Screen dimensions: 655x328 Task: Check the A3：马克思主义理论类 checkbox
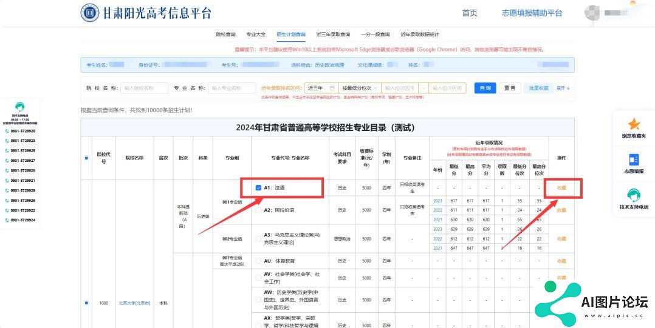pos(258,239)
